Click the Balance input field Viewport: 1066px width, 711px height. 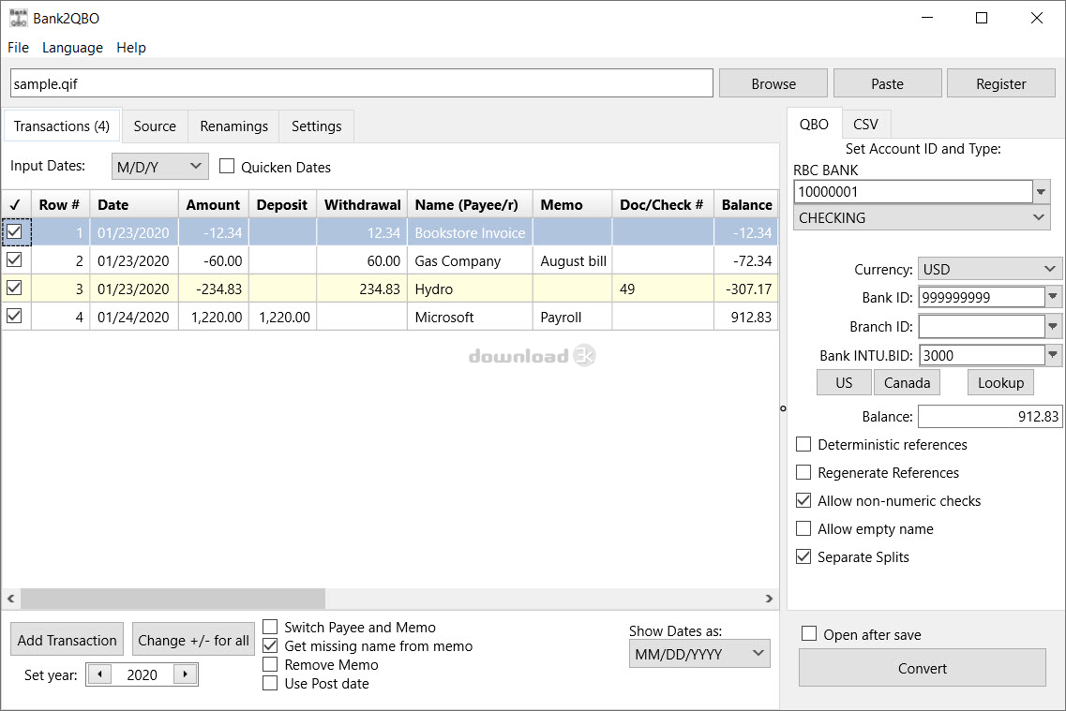pos(988,417)
